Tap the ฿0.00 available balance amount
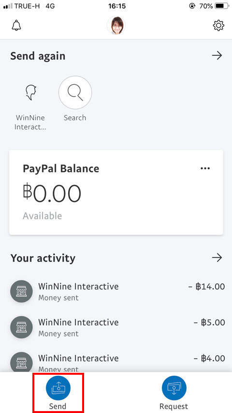This screenshot has width=232, height=413. (52, 194)
